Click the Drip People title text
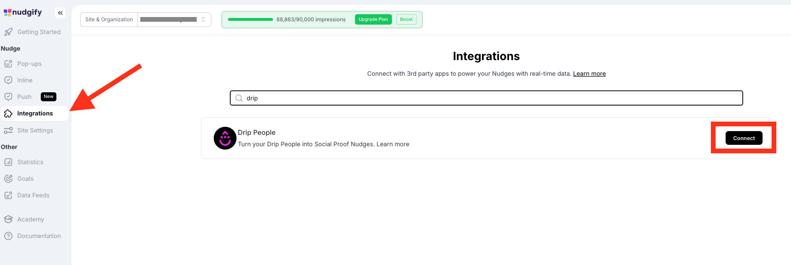The height and width of the screenshot is (265, 791). [x=256, y=132]
